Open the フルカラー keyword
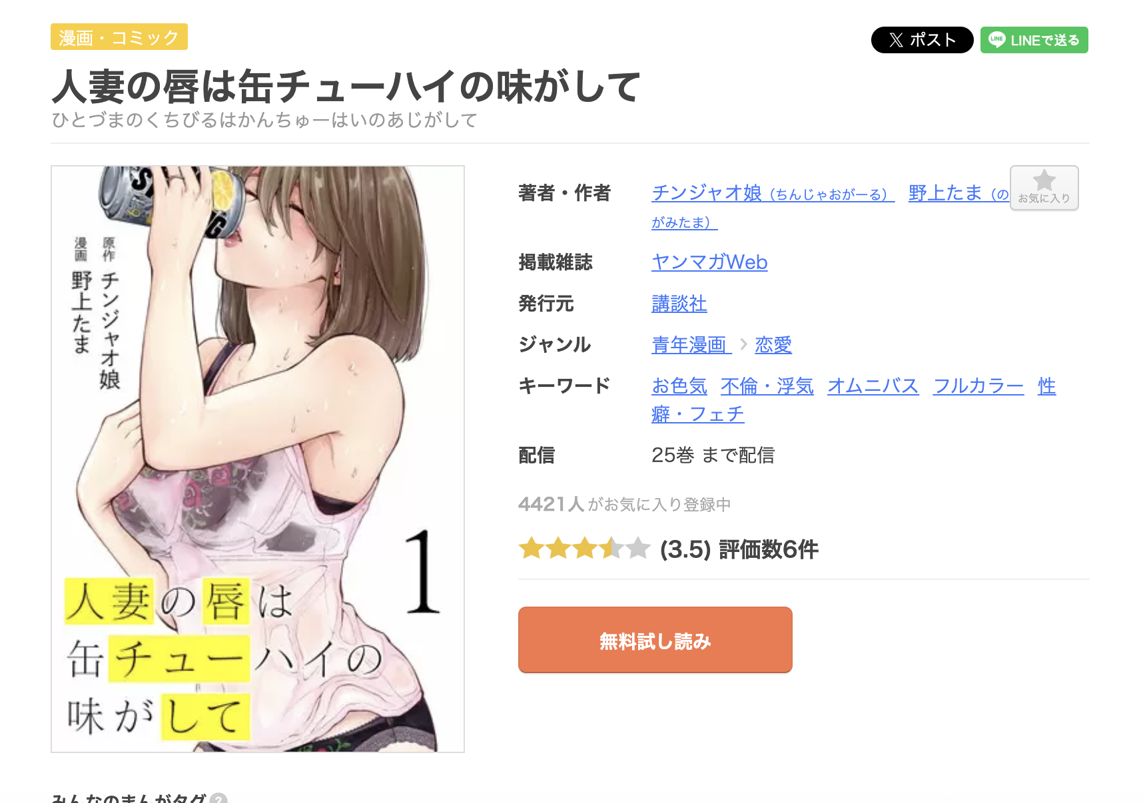The width and height of the screenshot is (1143, 803). point(978,386)
